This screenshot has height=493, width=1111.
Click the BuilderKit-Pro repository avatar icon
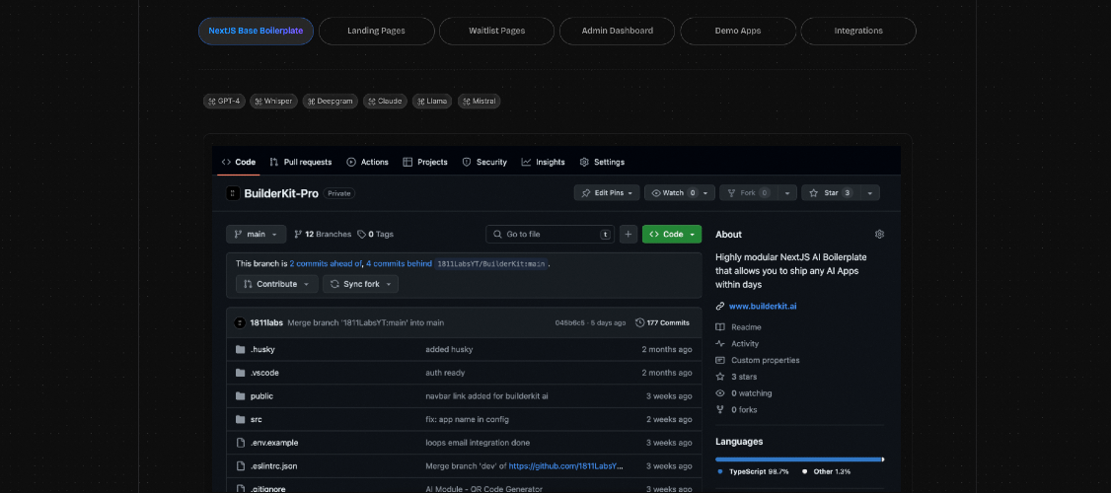tap(233, 193)
